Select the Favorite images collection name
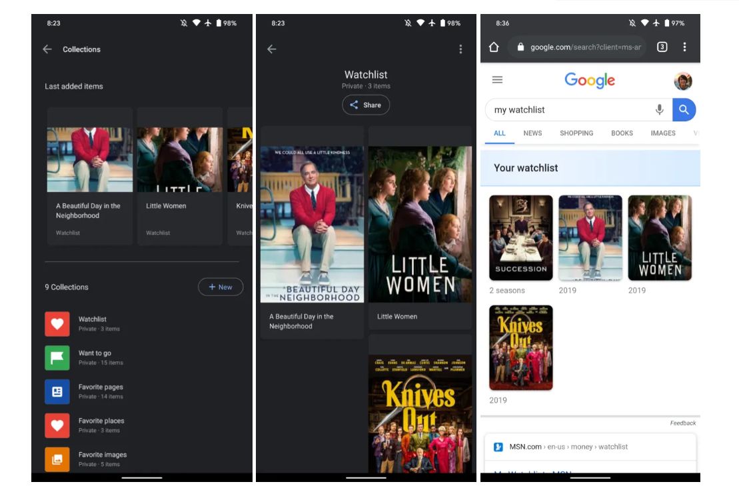The width and height of the screenshot is (739, 498). [x=103, y=455]
